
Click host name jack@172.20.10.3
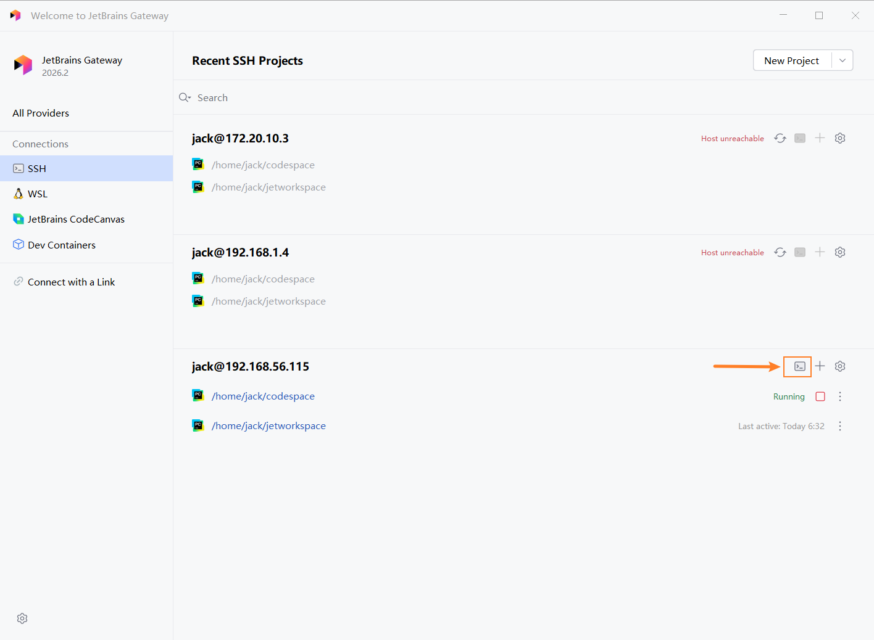pos(240,138)
